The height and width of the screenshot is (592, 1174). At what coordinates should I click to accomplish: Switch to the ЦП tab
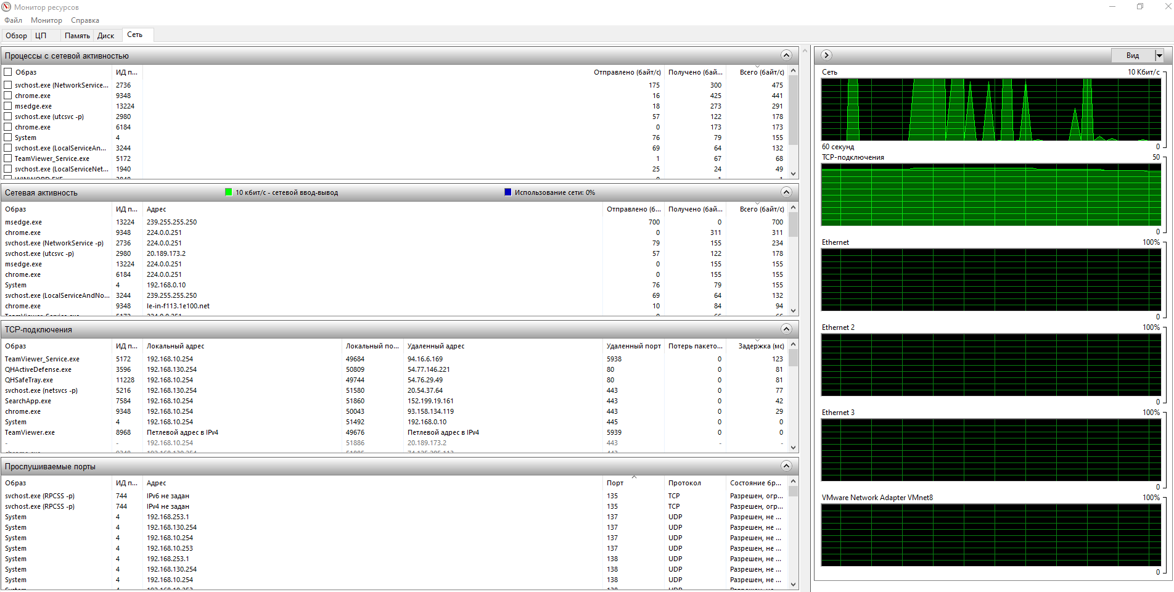pos(41,35)
